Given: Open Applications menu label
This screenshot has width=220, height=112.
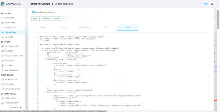Looking at the screenshot, I should tap(12, 46).
